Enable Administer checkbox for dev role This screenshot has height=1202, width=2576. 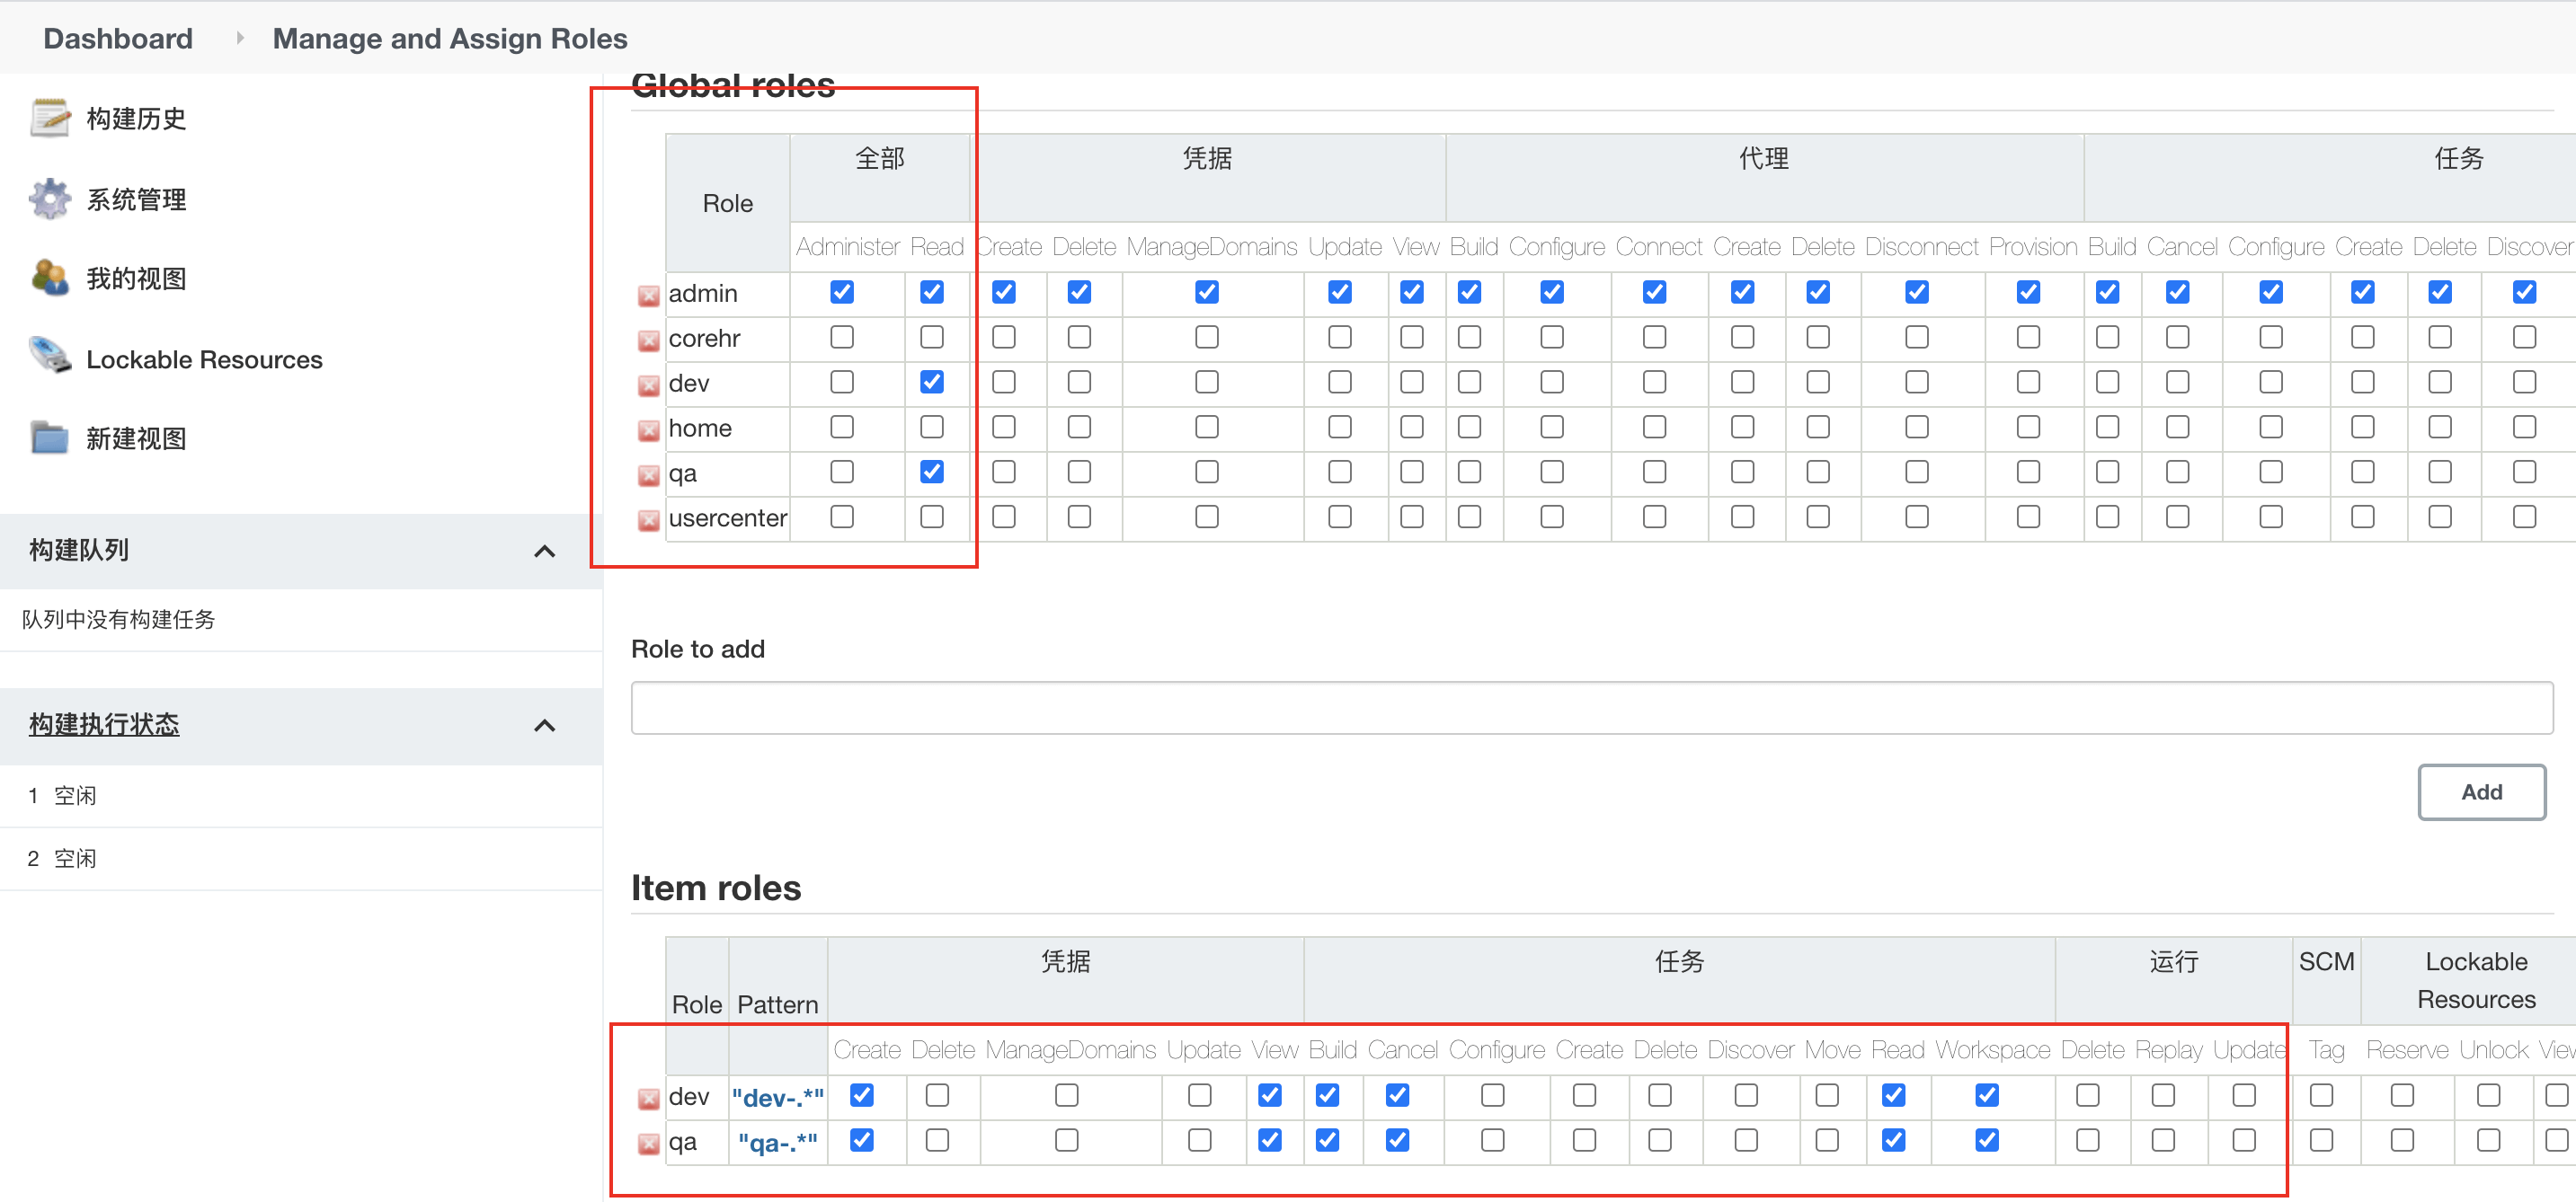pos(842,383)
